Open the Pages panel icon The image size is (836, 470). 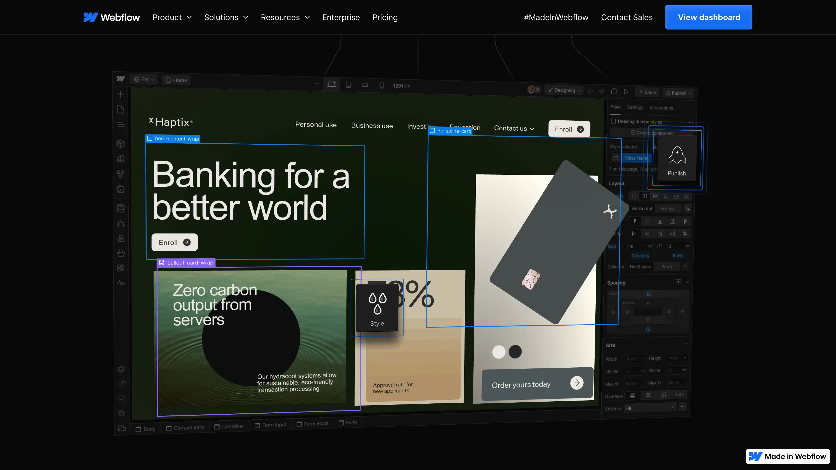click(120, 109)
